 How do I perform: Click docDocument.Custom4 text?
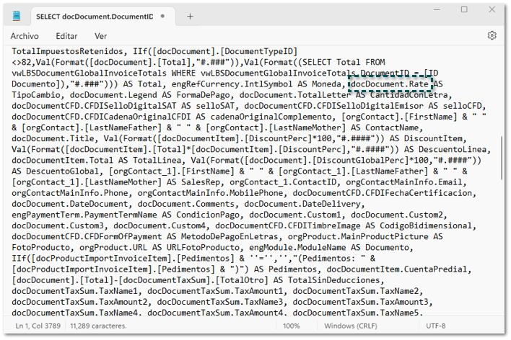click(160, 225)
